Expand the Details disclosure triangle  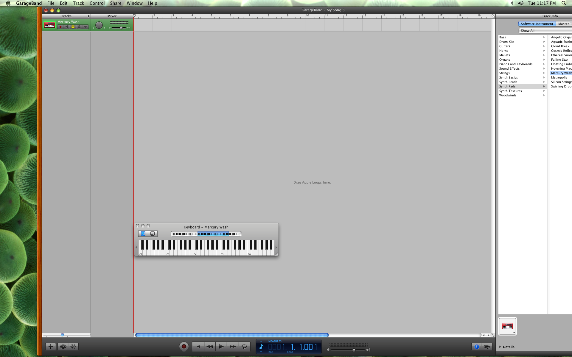(500, 347)
